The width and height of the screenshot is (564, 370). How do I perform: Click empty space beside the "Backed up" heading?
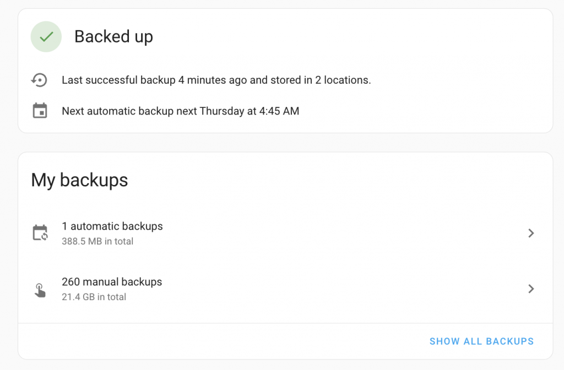[x=352, y=37]
